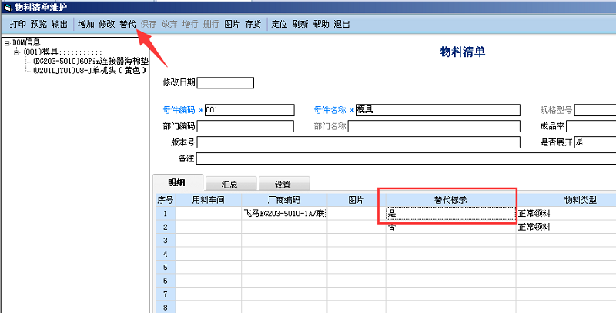Select row header 7 in the grid

(166, 295)
